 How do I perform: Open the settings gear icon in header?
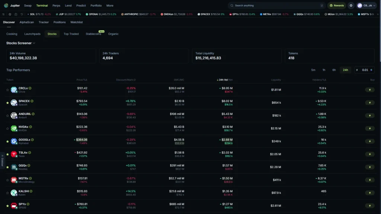351,6
